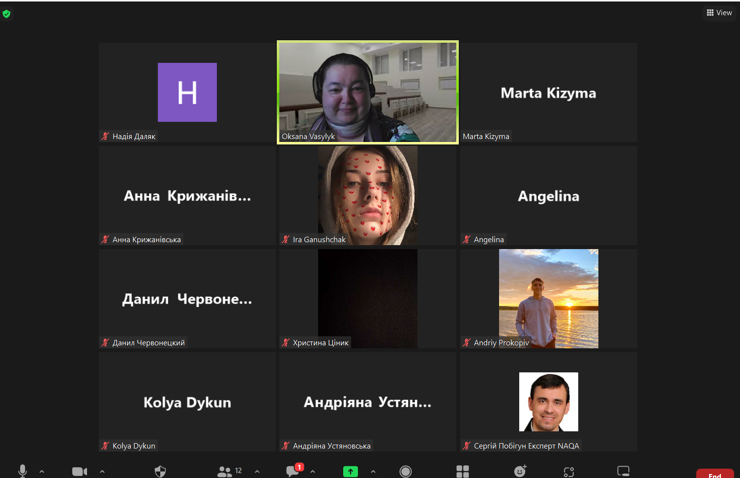Click the green encryption shield icon

[6, 14]
